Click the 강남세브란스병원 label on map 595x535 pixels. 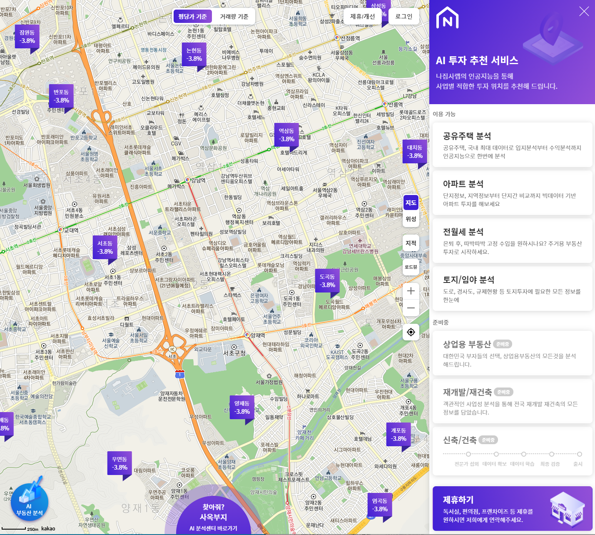[361, 251]
